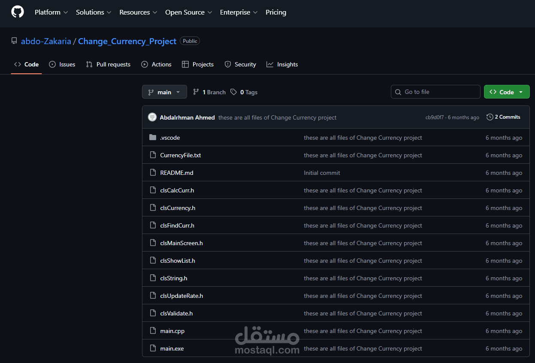
Task: Click Abdalrhman Ahmed's avatar
Action: (x=152, y=117)
